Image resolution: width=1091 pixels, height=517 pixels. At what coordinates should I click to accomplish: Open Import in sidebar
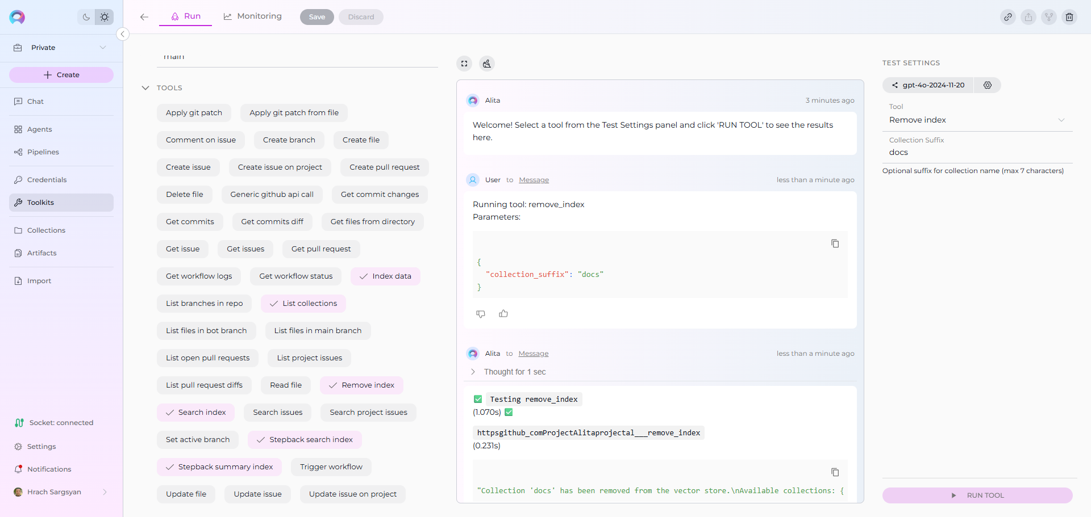pyautogui.click(x=61, y=281)
